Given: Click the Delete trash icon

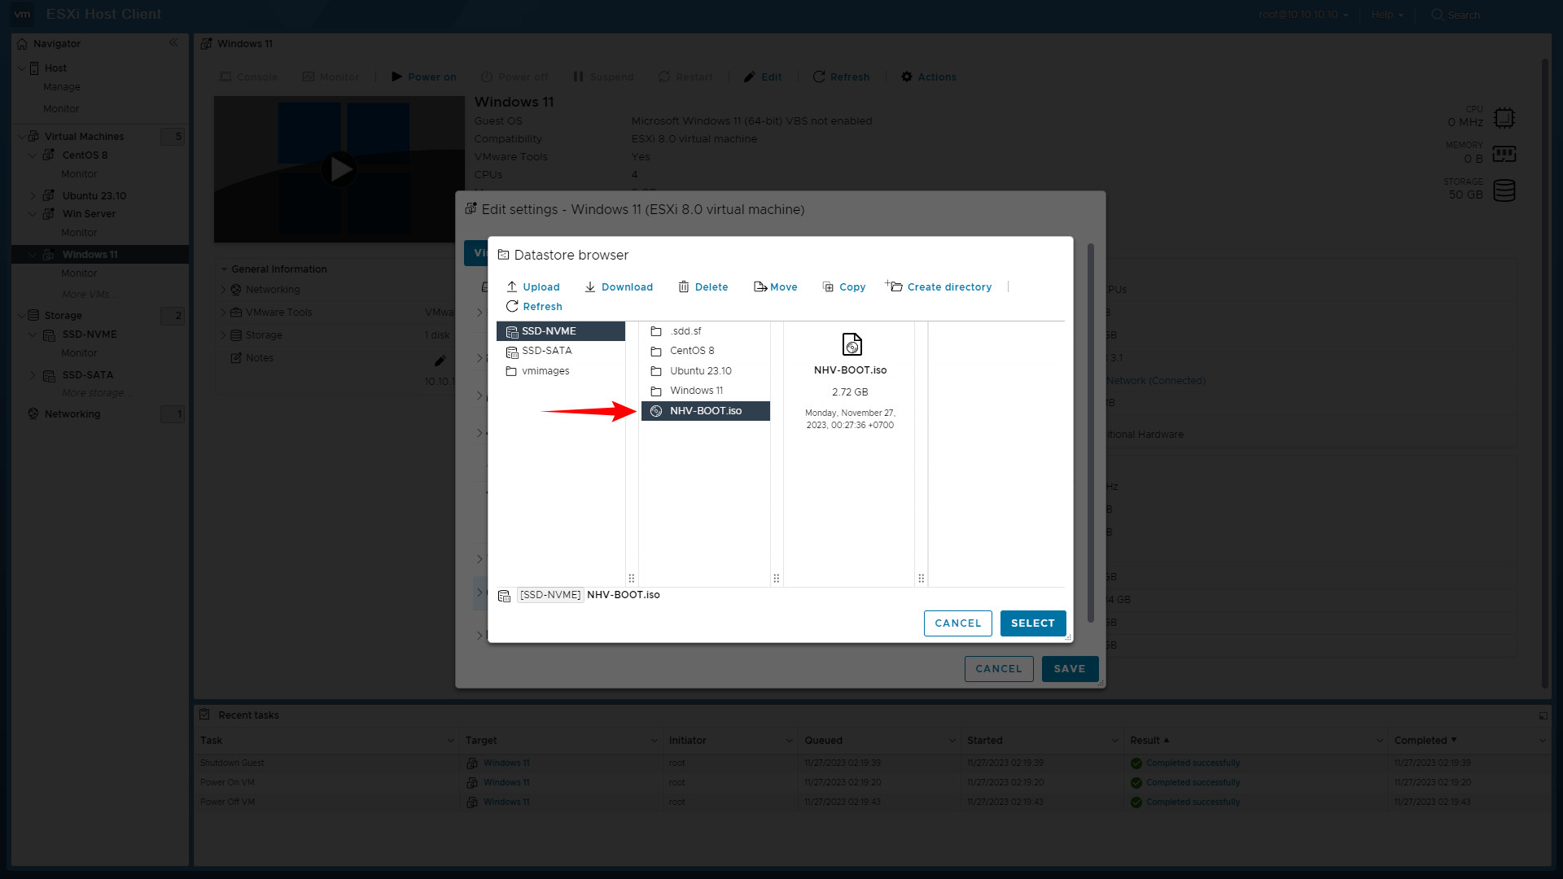Looking at the screenshot, I should (684, 286).
